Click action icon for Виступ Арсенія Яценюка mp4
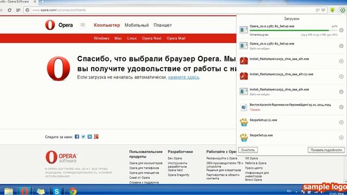This screenshot has height=195, width=347. click(x=341, y=107)
